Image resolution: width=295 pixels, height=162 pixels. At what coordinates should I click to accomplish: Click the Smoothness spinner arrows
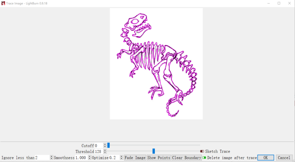coord(90,158)
